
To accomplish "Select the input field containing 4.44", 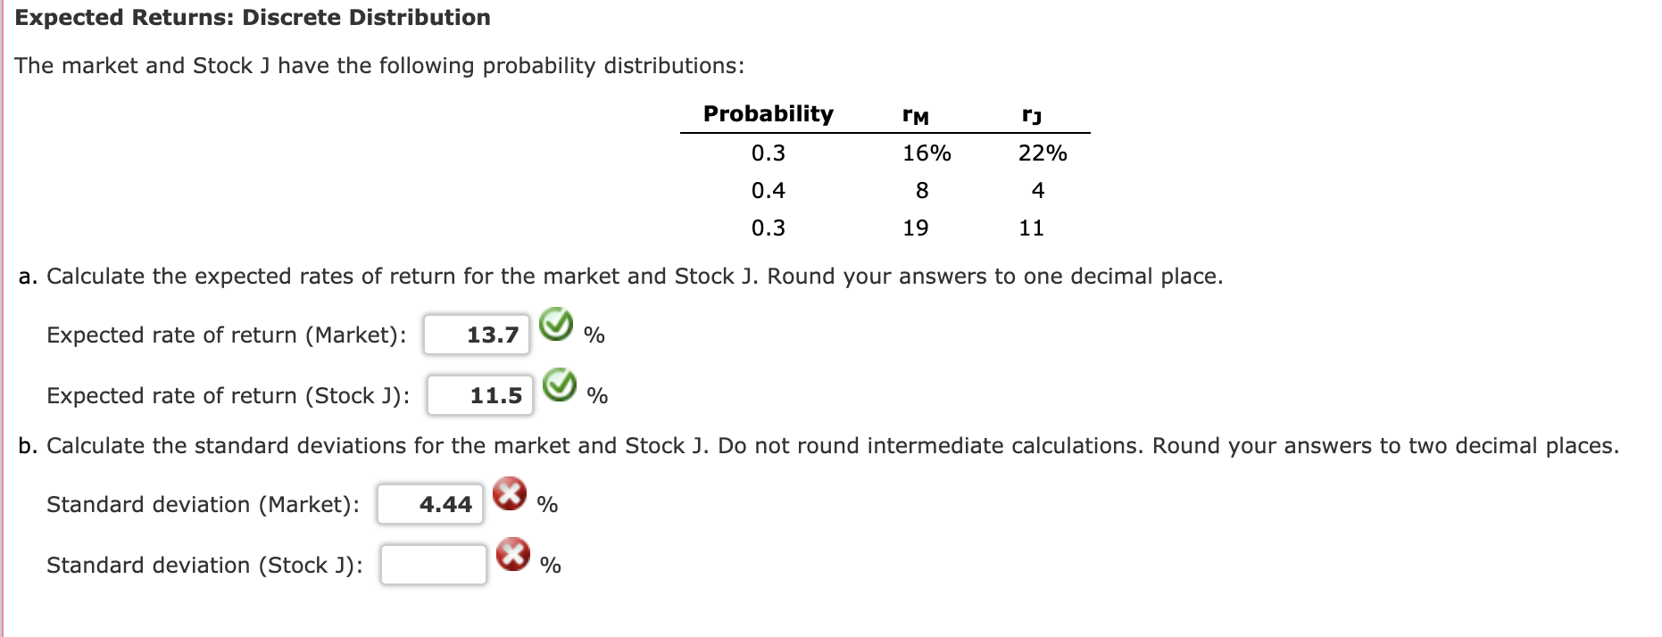I will coord(429,504).
